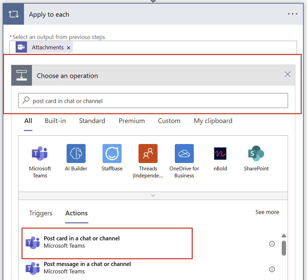This screenshot has height=280, width=307.
Task: Expand the connectors list chevron
Action: point(153,196)
